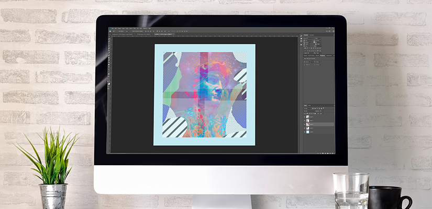Viewport: 432px width, 209px height.
Task: Click the link width-height icon in Properties
Action: 312,62
